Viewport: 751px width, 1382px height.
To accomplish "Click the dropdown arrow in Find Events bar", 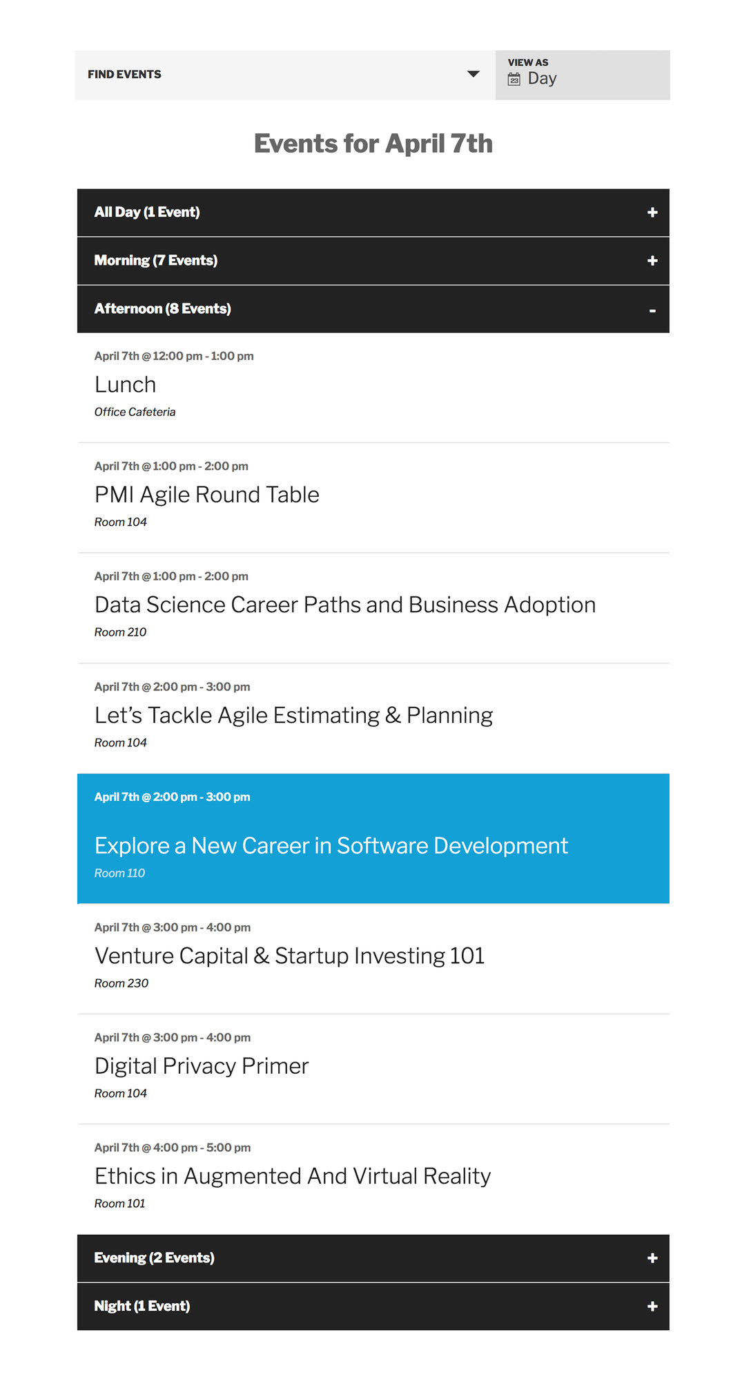I will tap(474, 73).
